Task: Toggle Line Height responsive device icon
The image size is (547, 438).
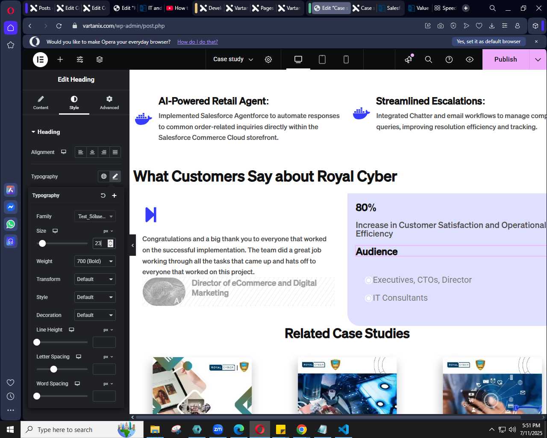Action: [x=71, y=330]
